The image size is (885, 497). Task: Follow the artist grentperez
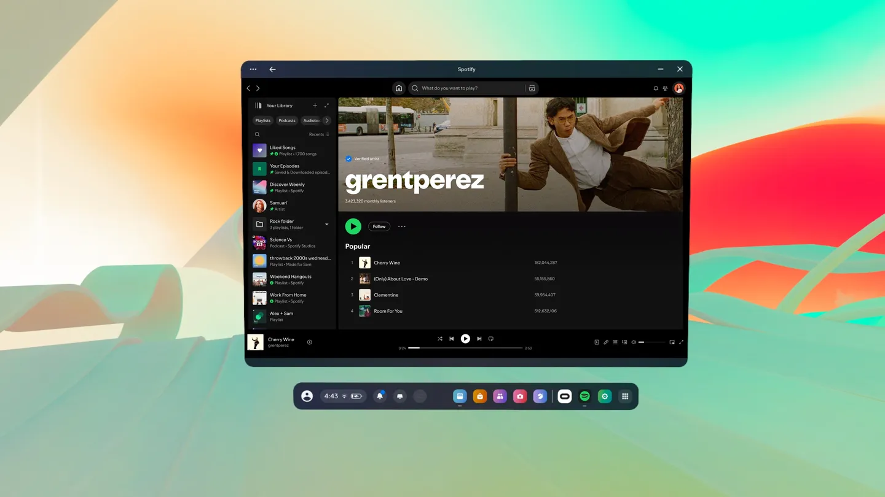[379, 226]
